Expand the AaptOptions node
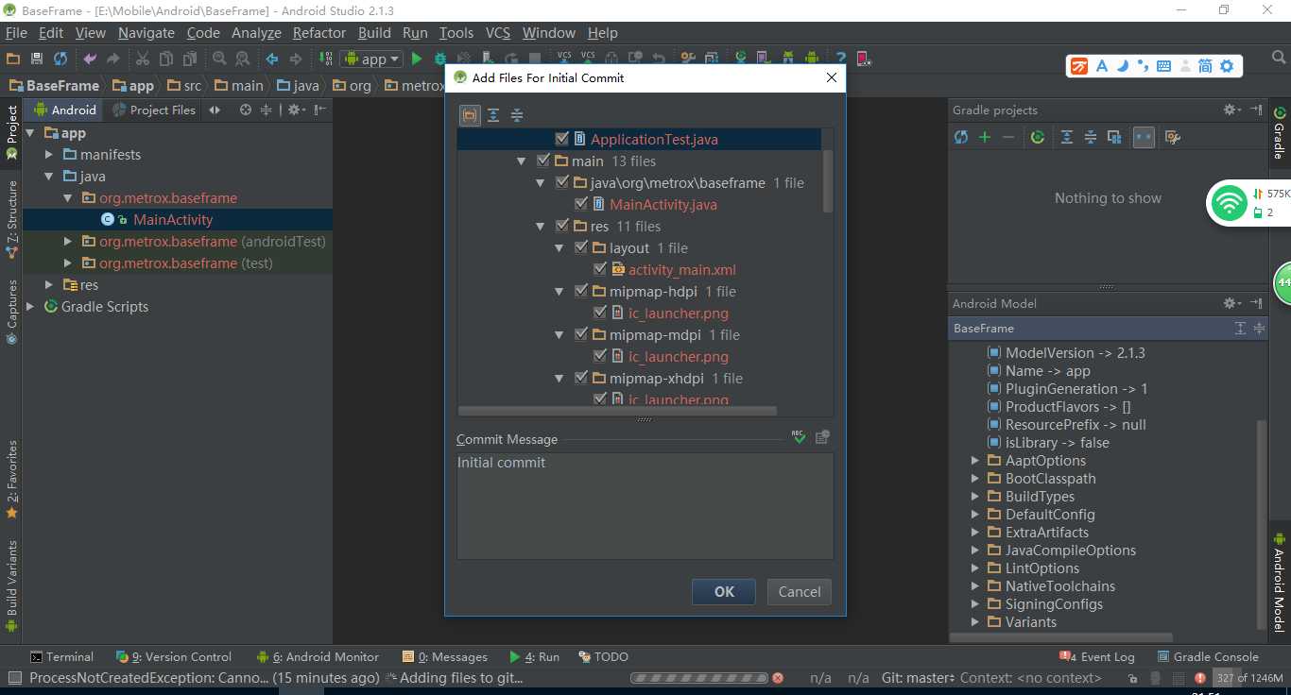The height and width of the screenshot is (695, 1291). [975, 461]
